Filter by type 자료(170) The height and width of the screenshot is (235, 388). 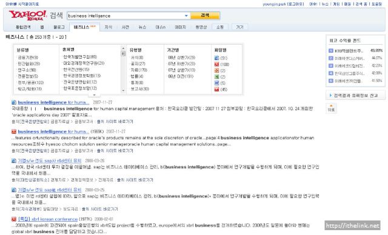(x=139, y=70)
